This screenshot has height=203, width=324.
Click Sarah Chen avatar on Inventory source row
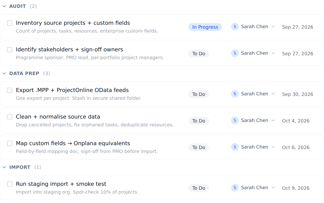click(x=235, y=27)
